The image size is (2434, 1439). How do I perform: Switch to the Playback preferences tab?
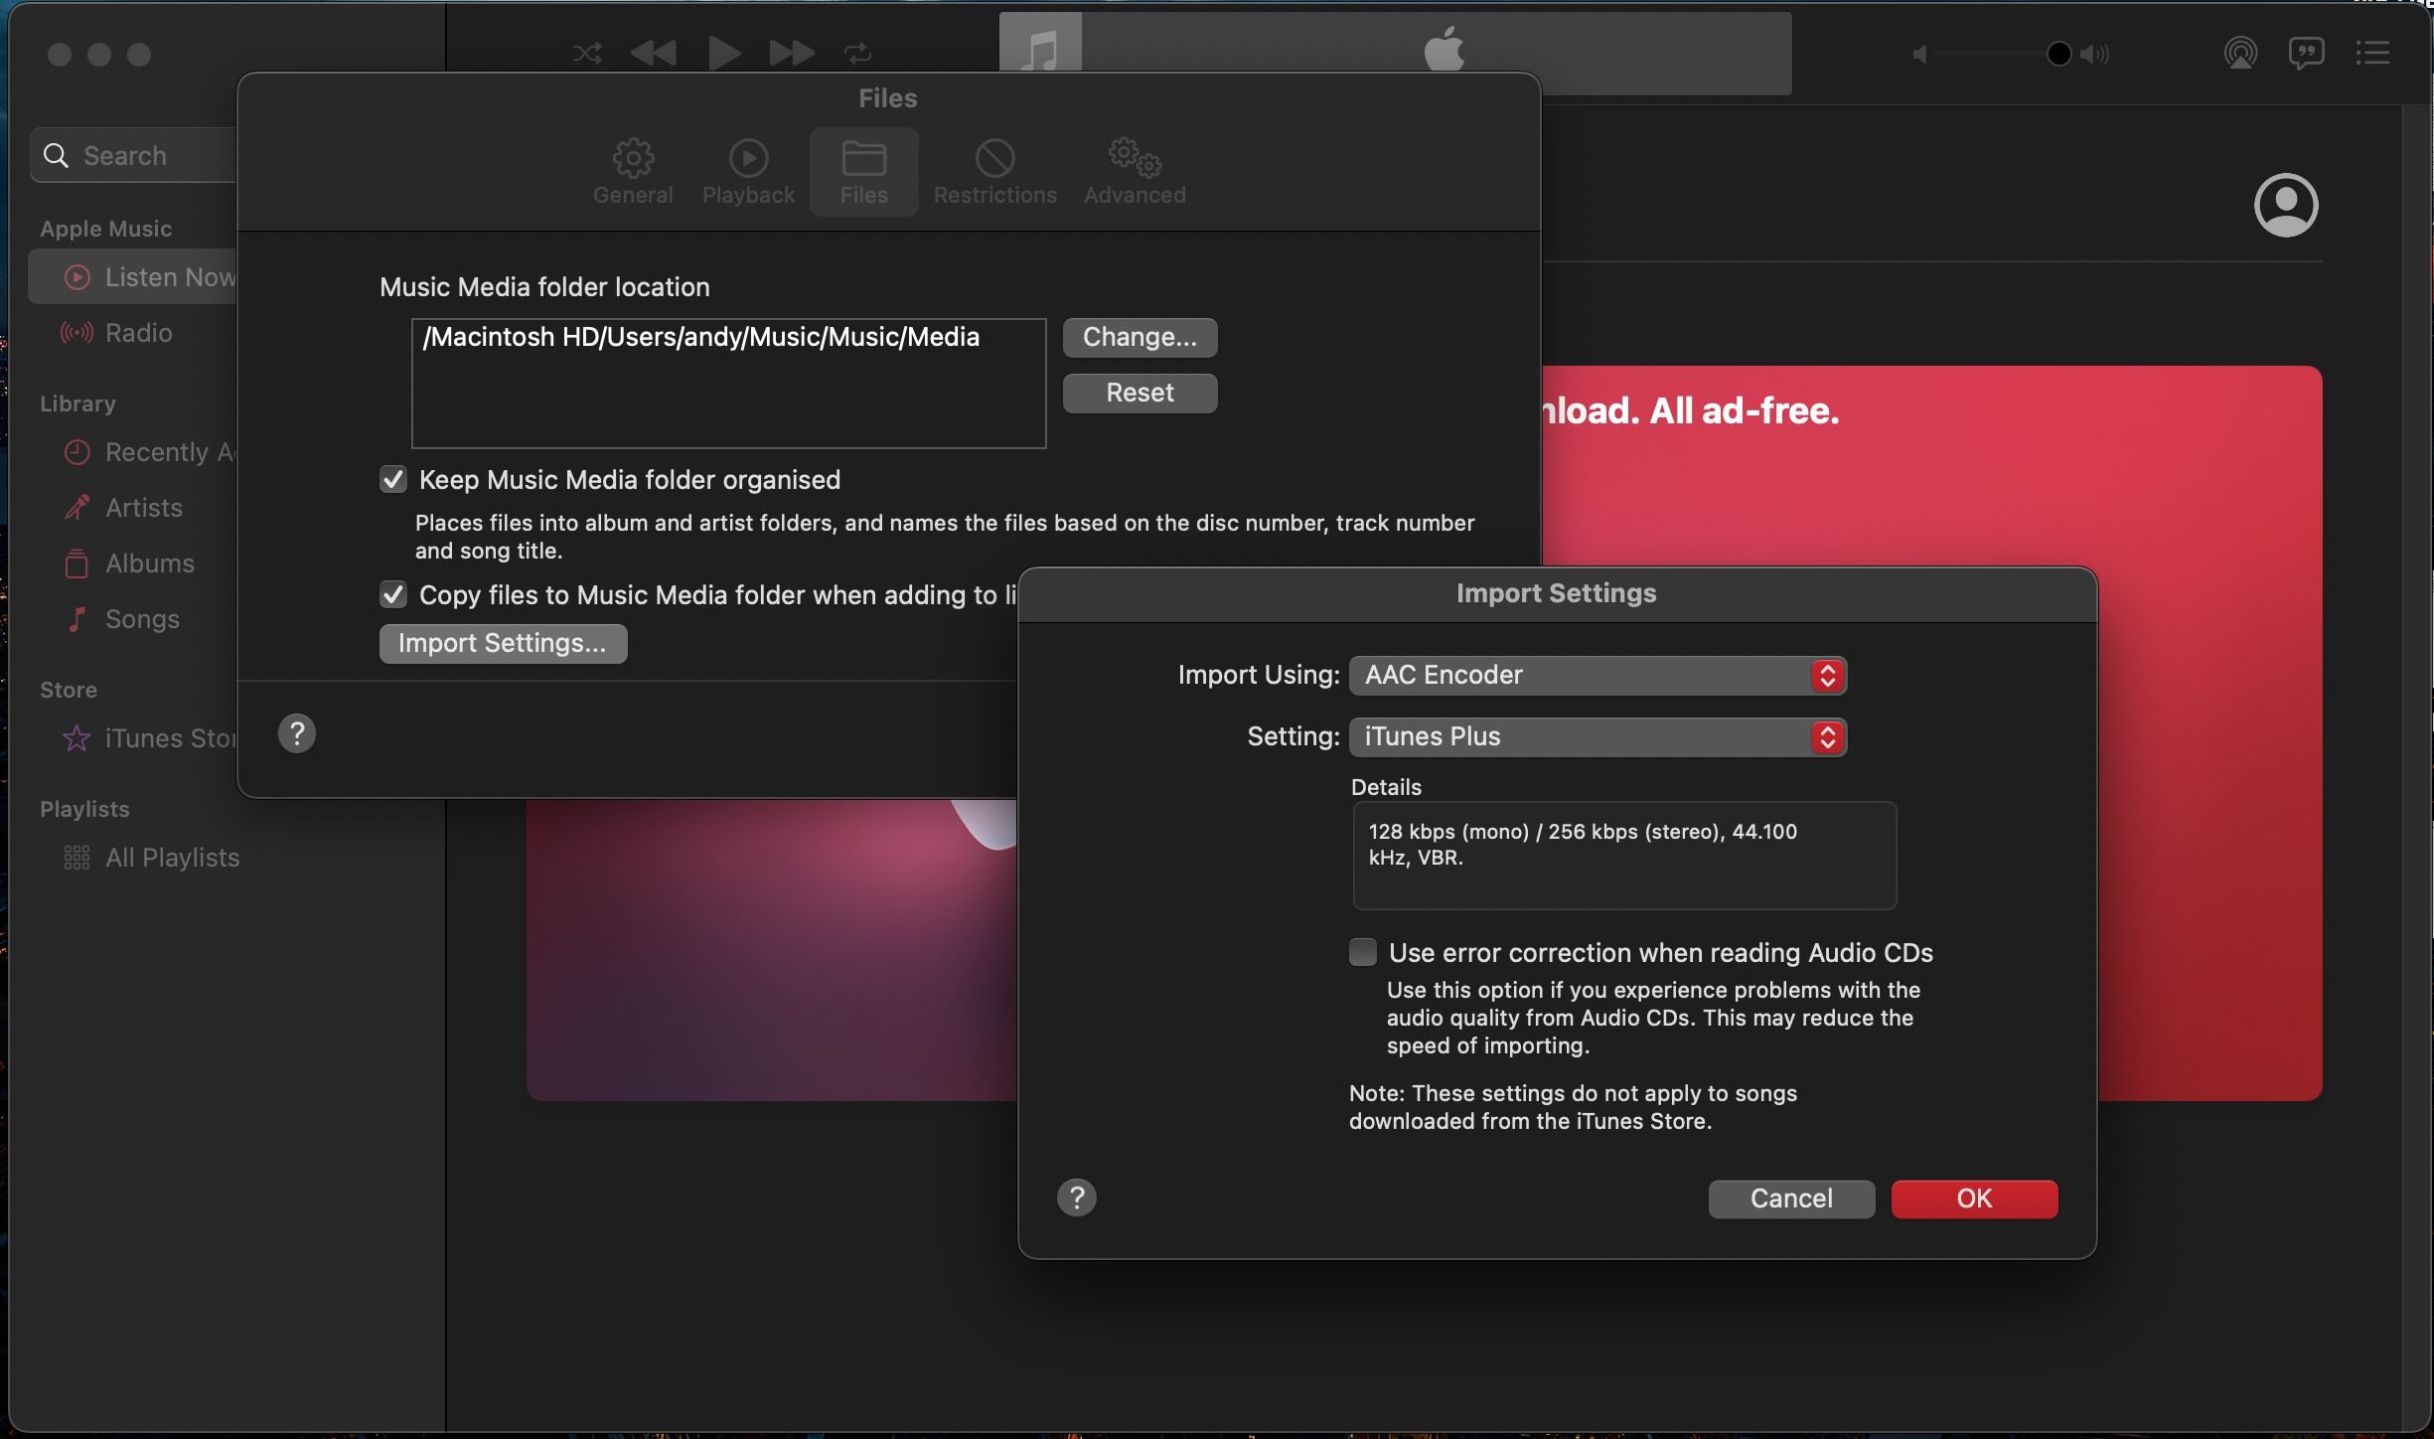(748, 171)
